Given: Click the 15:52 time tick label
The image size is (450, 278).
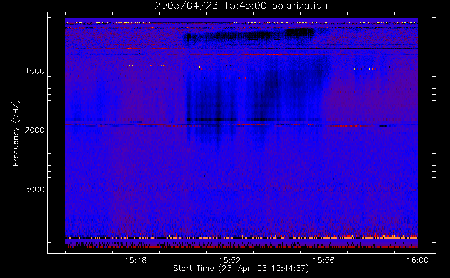Looking at the screenshot, I should [230, 260].
